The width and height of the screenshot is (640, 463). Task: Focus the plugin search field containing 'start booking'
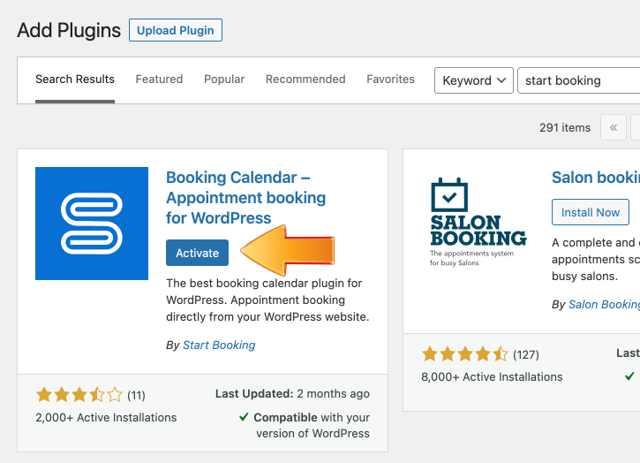(579, 80)
